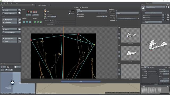This screenshot has height=95, width=170.
Task: Open the Tools menu
Action: (8, 3)
